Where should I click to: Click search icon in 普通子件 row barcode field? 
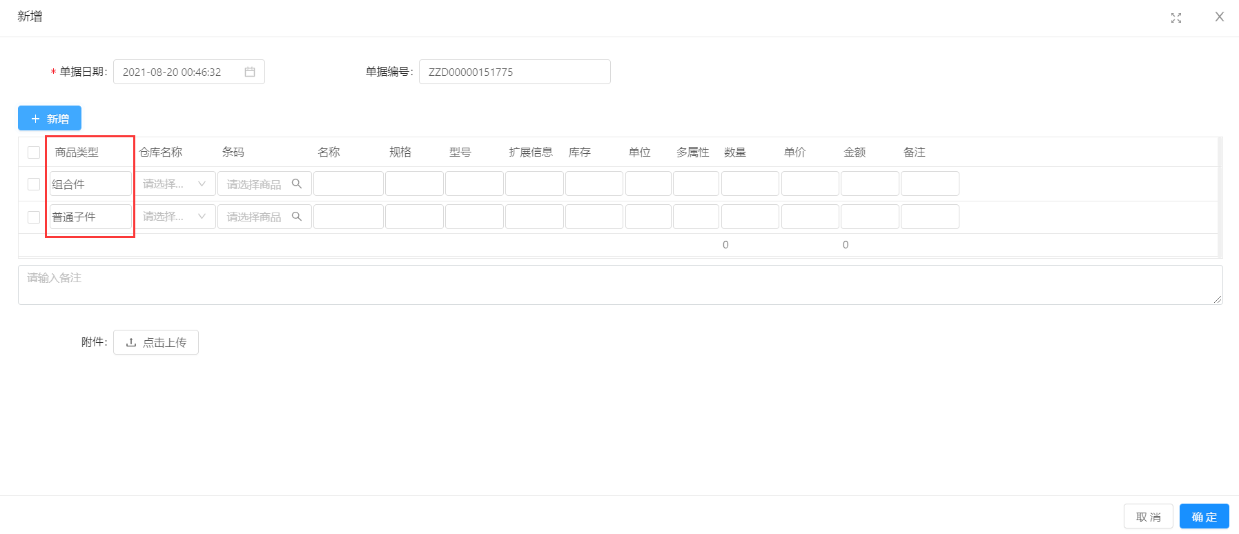[x=297, y=217]
